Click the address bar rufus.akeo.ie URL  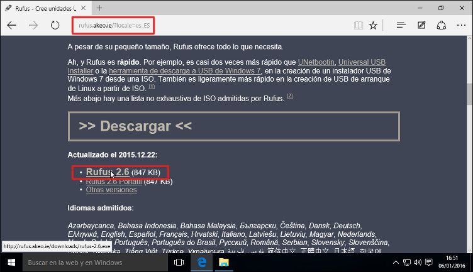114,26
